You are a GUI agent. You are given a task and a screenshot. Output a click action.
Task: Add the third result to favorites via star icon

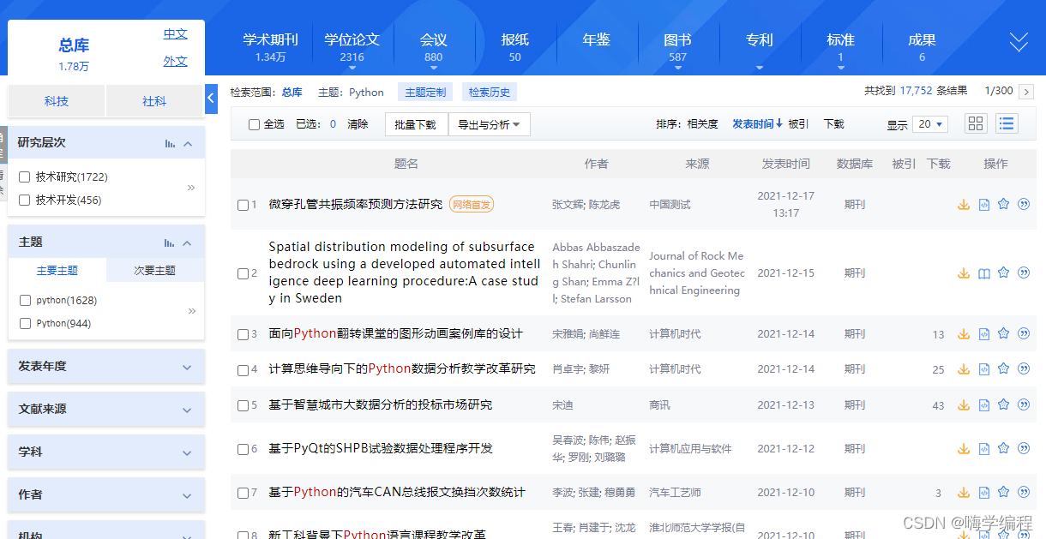1003,334
